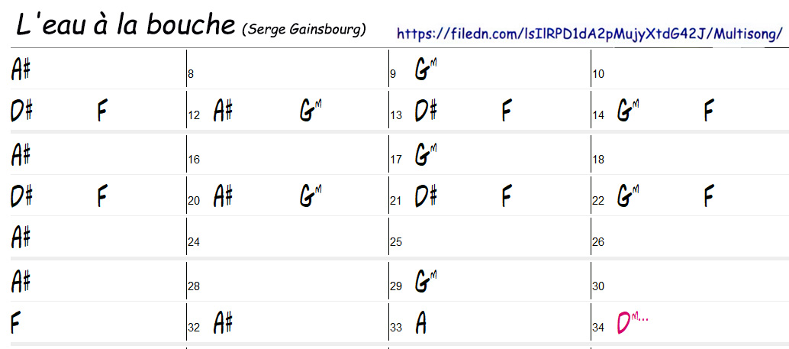
Task: Click the A# chord in measure 12
Action: [223, 112]
